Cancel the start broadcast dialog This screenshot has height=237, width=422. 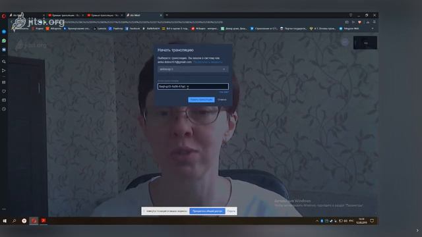pyautogui.click(x=222, y=99)
